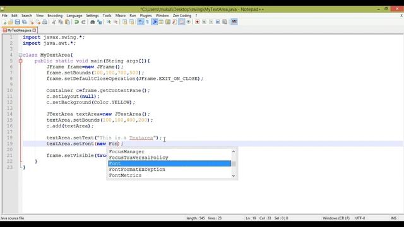Click the Zoom Out toolbar icon

click(x=116, y=22)
